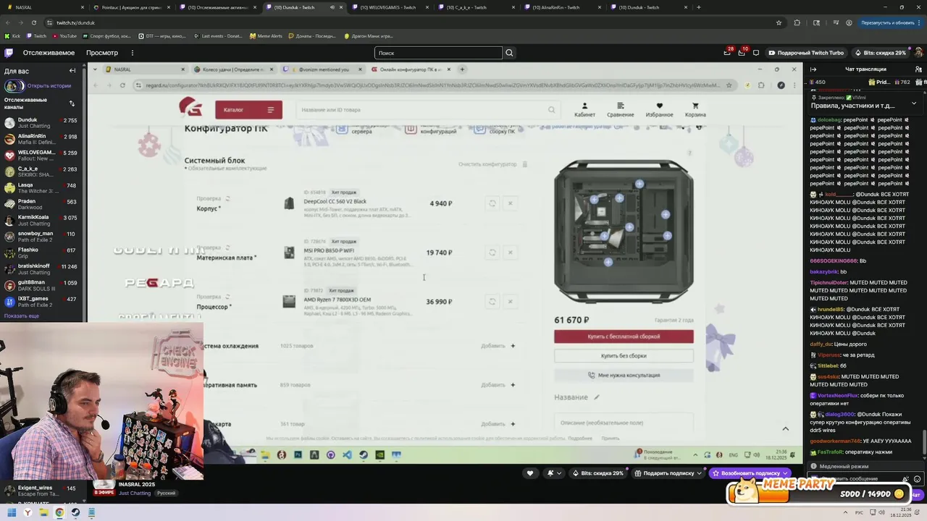The height and width of the screenshot is (521, 927).
Task: Switch to 'Pointauc' browser tab
Action: pyautogui.click(x=131, y=7)
